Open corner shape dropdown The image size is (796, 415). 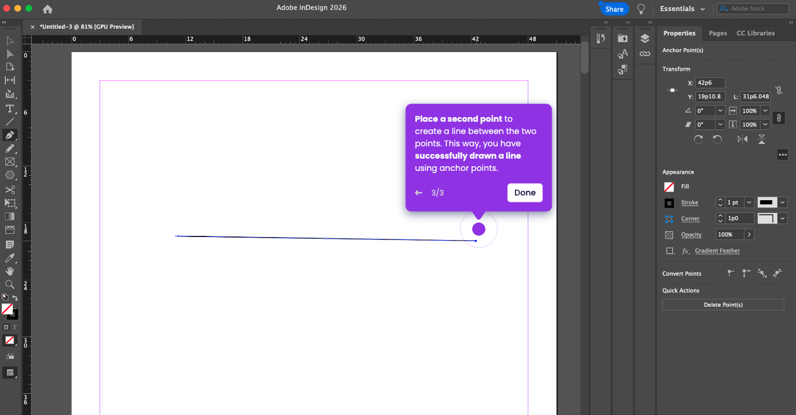click(x=783, y=218)
